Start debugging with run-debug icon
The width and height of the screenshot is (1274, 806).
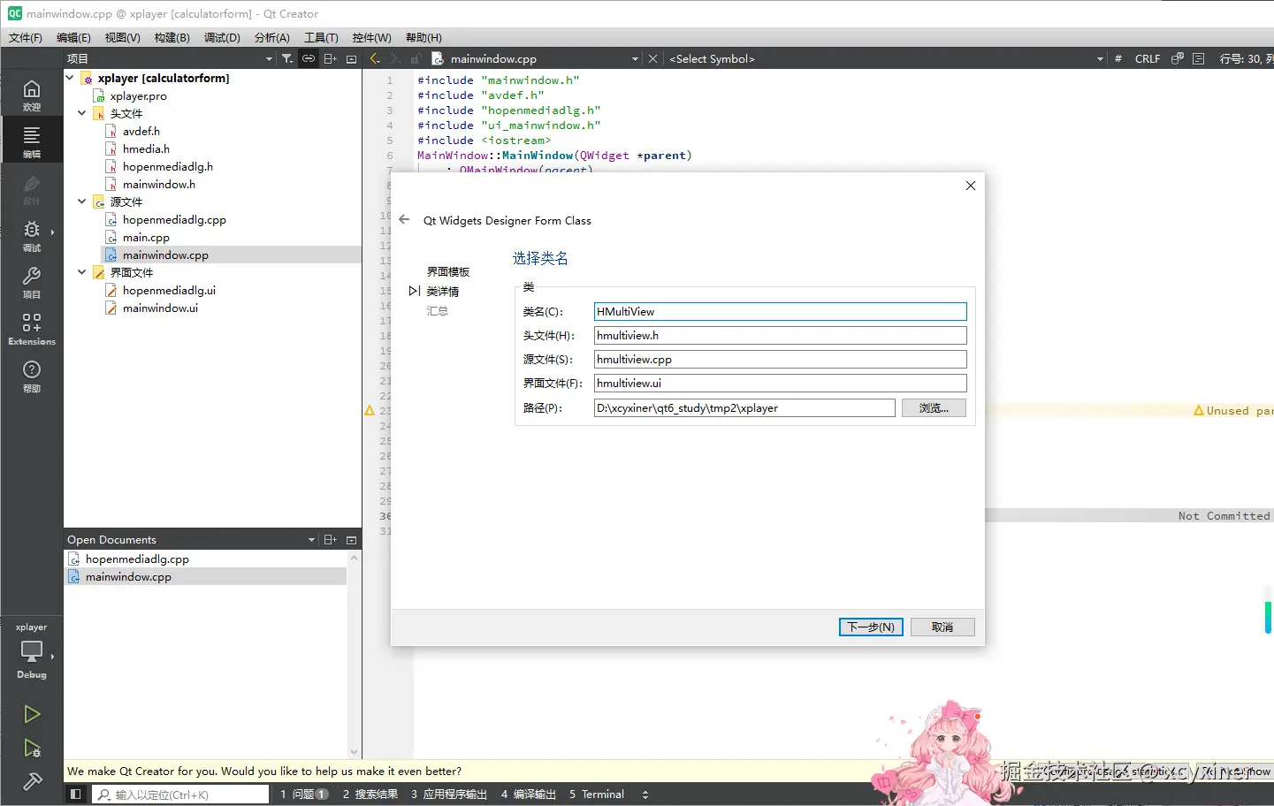pyautogui.click(x=32, y=749)
